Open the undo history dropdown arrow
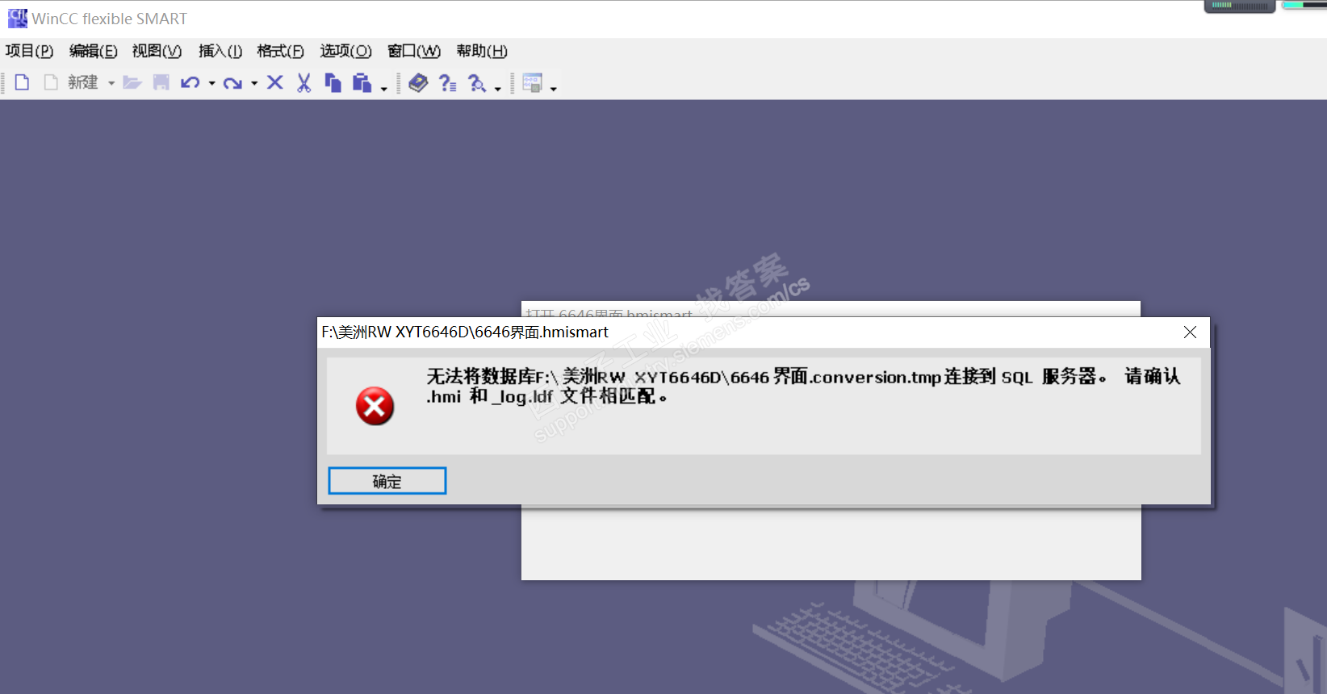 (x=211, y=83)
